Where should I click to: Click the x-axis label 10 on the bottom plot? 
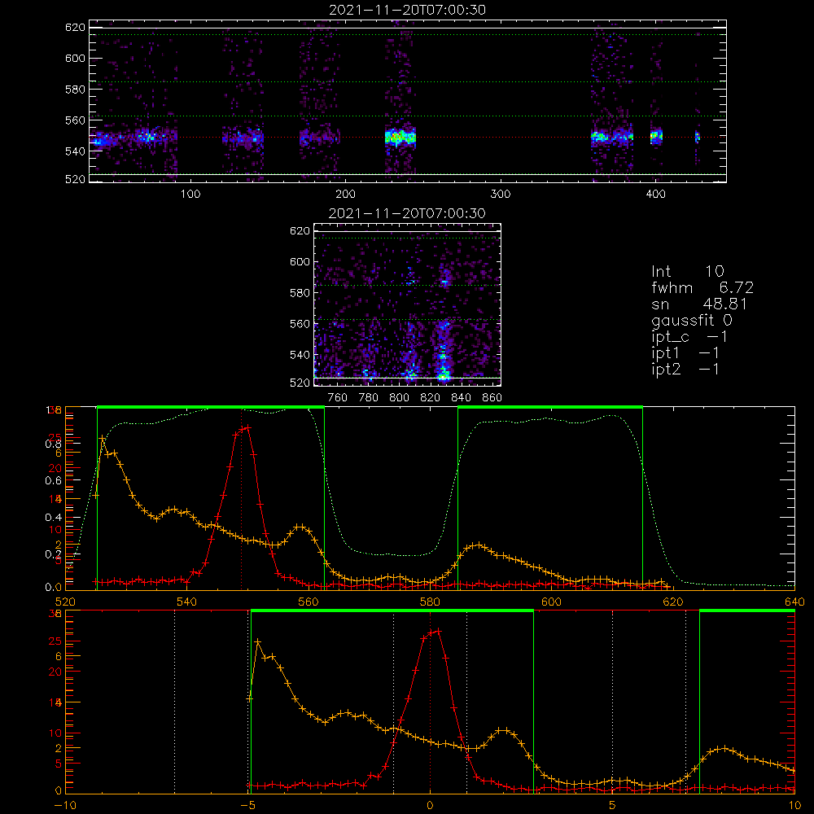pyautogui.click(x=794, y=805)
